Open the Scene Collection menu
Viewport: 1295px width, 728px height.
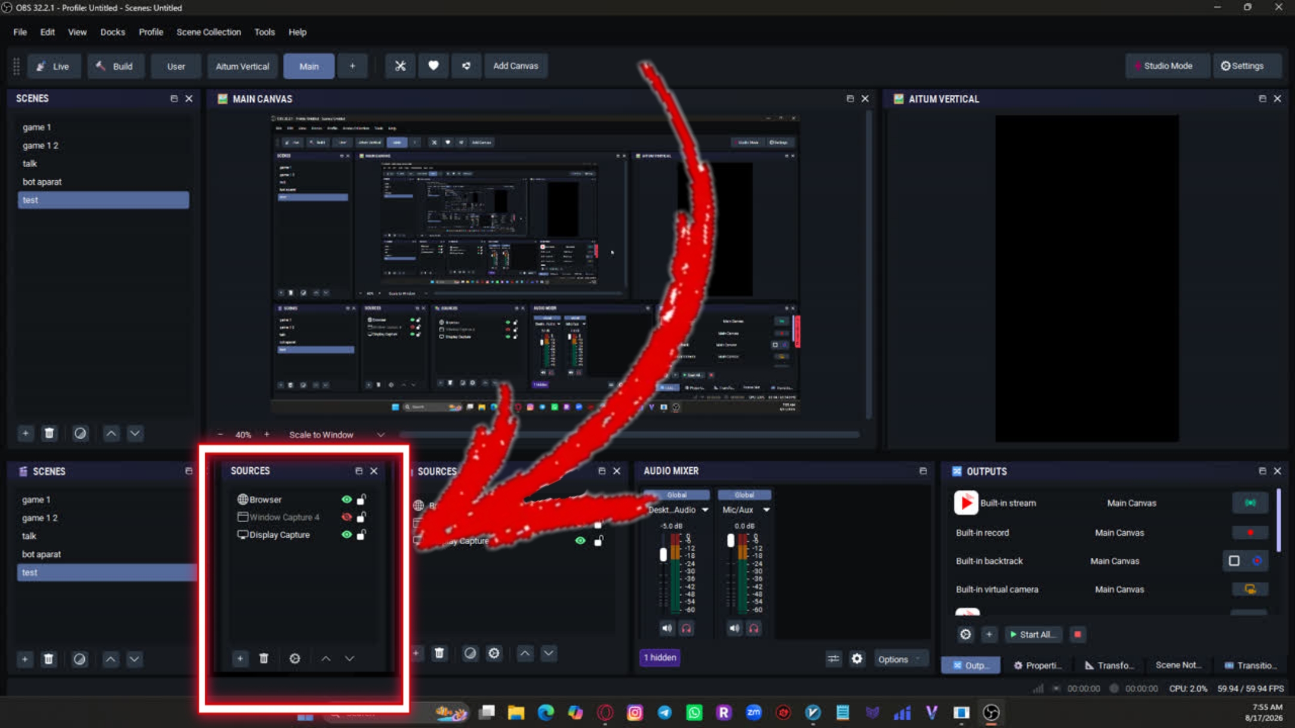[x=208, y=32]
